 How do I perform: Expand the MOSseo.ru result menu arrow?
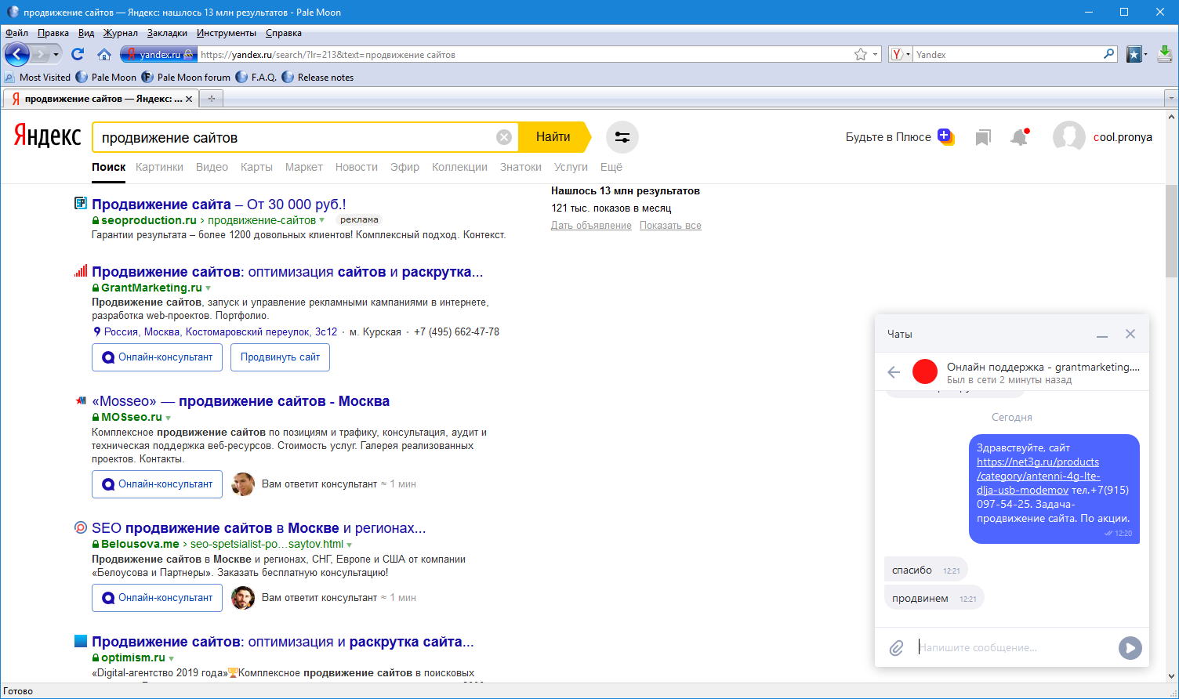(168, 418)
